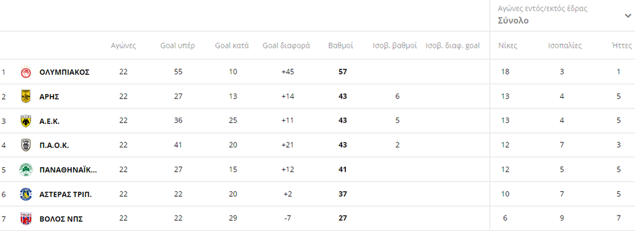The width and height of the screenshot is (635, 231).
Task: Click the Asteras Tripolis blue crest
Action: pos(25,194)
